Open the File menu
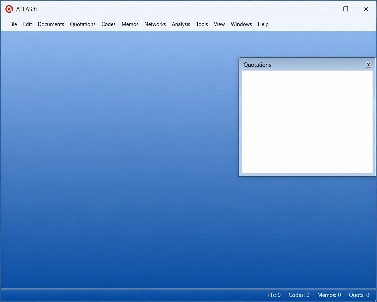 pyautogui.click(x=13, y=24)
